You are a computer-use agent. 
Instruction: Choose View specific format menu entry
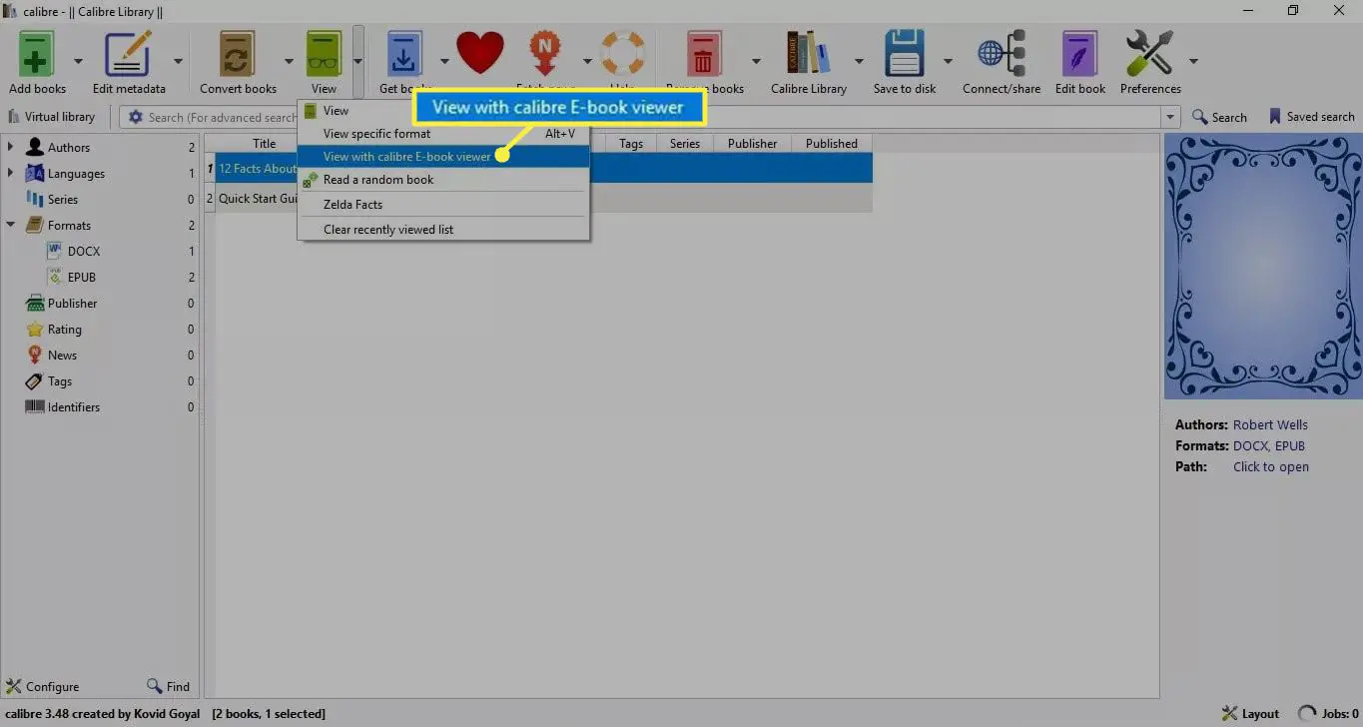443,133
